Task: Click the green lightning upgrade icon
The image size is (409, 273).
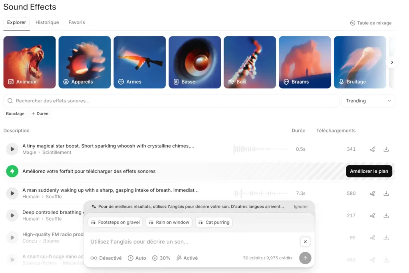Action: [x=12, y=171]
